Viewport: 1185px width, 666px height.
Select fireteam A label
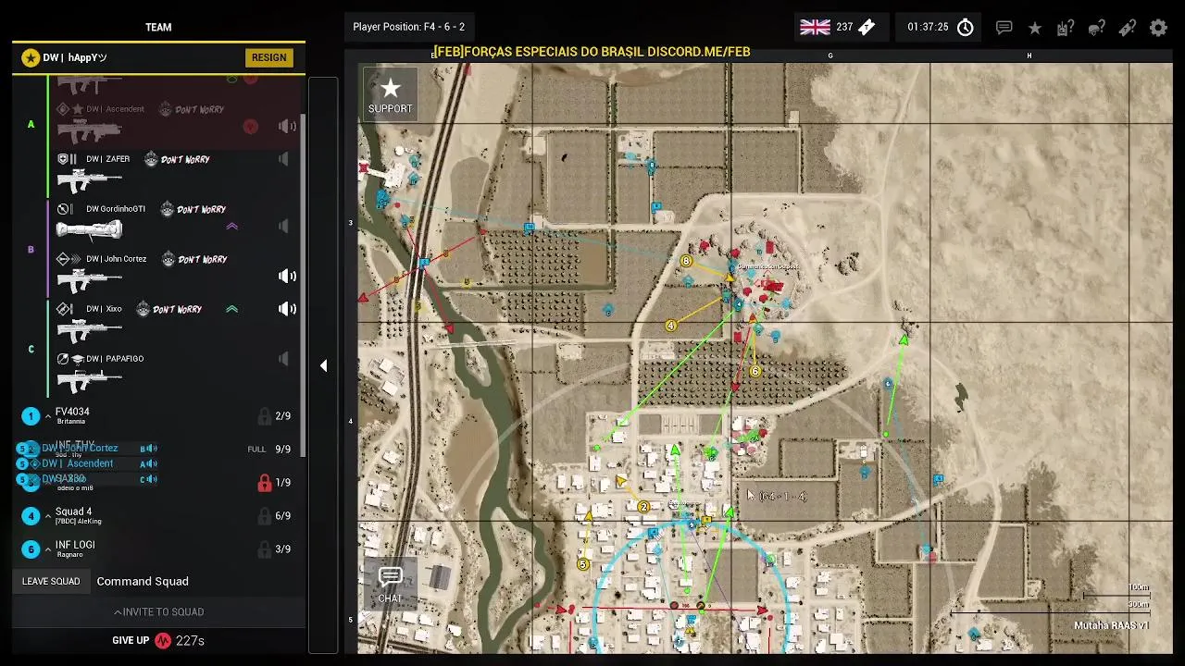coord(31,124)
